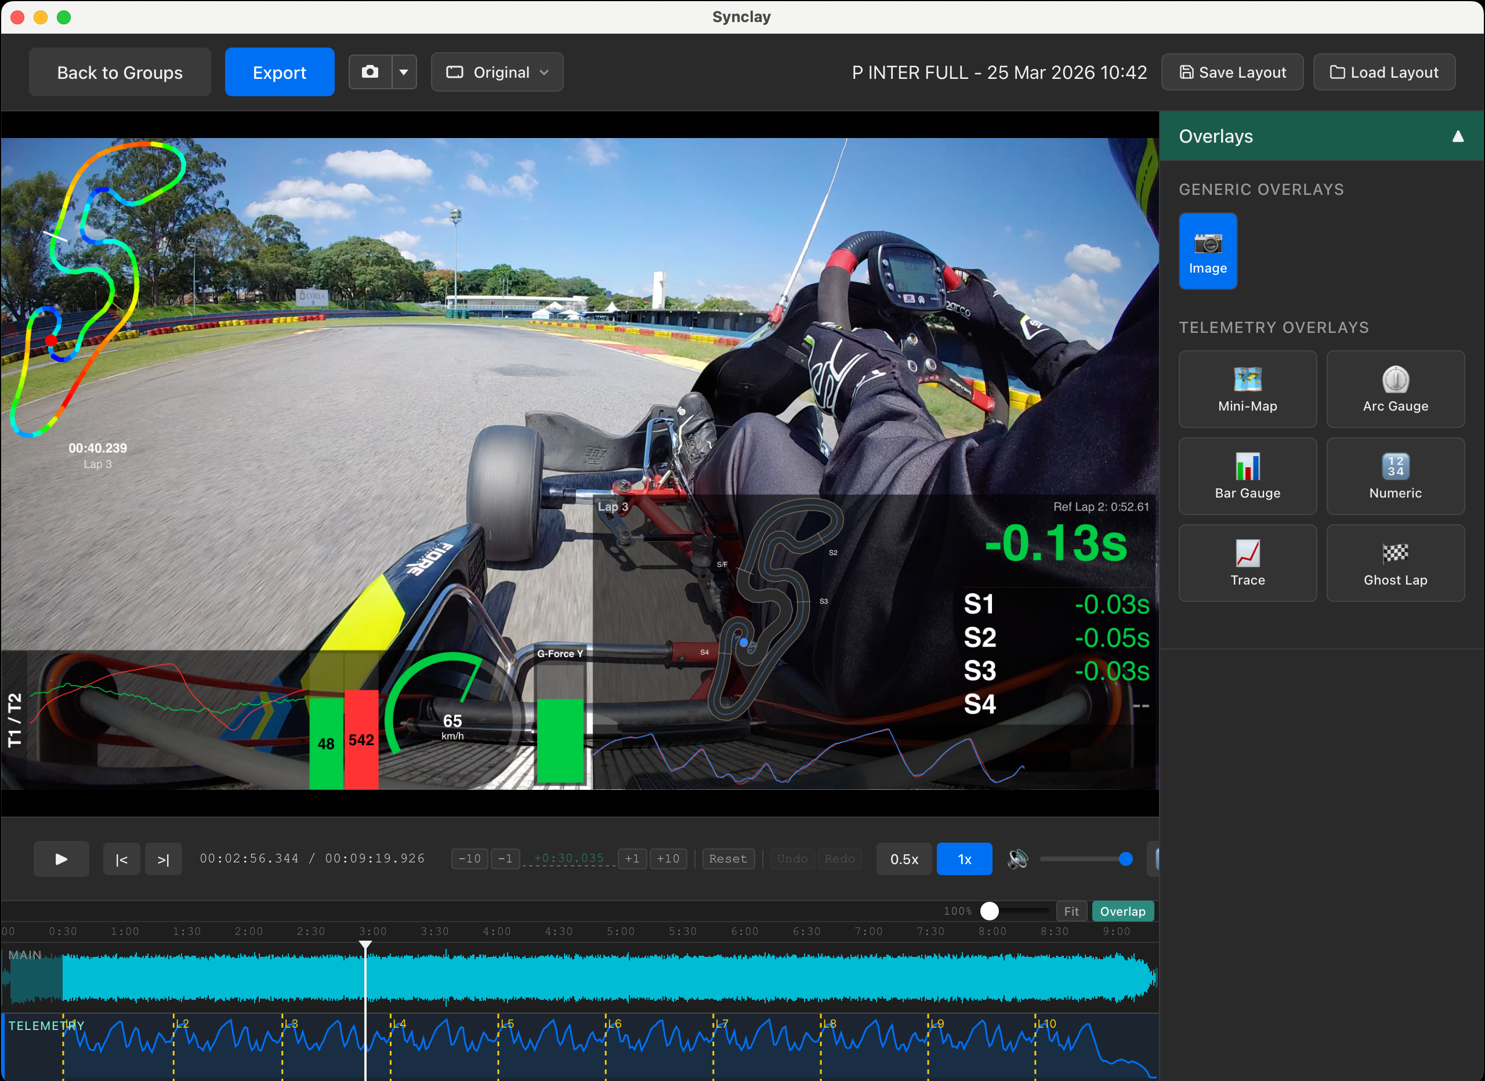Click the L5 lap marker on telemetry track

coord(507,1024)
